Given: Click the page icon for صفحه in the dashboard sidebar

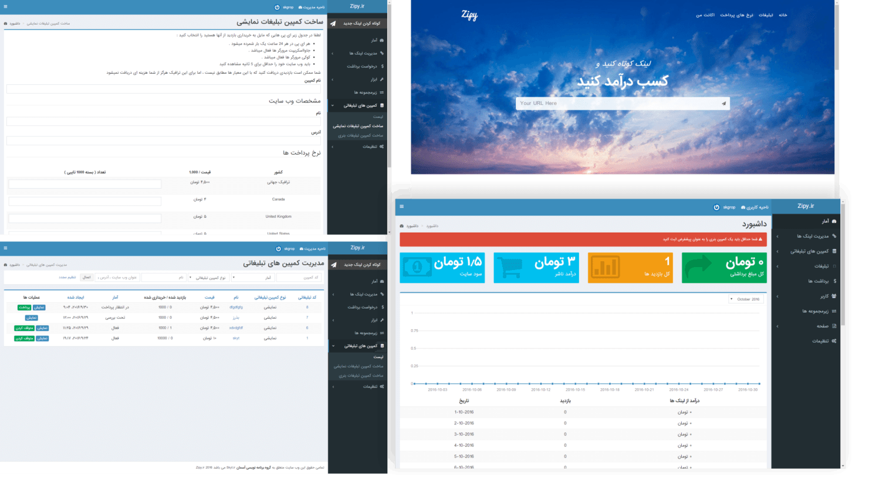Looking at the screenshot, I should point(834,326).
